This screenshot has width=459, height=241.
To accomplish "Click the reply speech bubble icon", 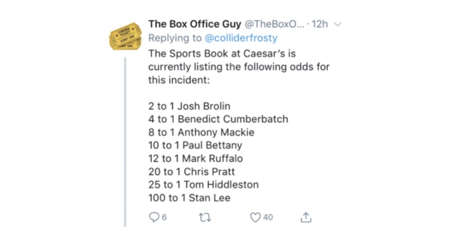I will coord(154,217).
